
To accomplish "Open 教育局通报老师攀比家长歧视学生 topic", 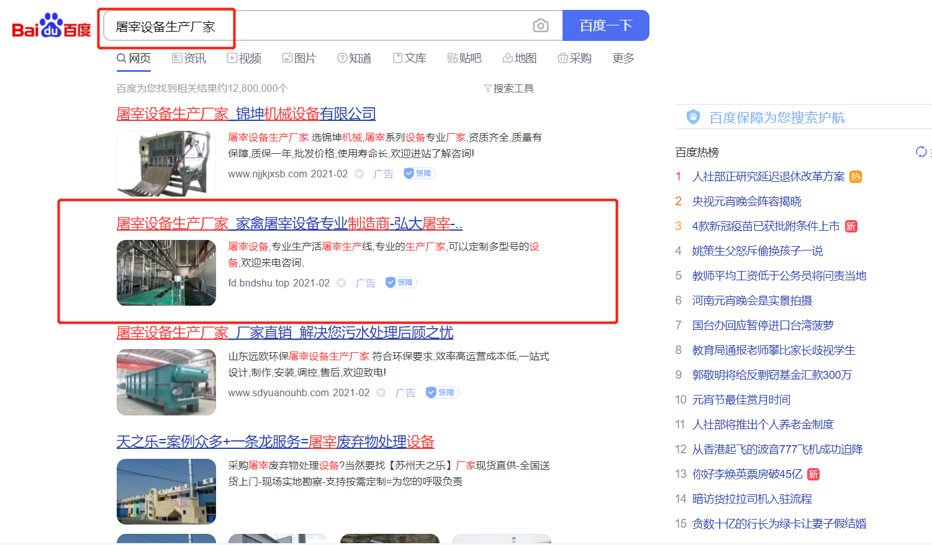I will pyautogui.click(x=774, y=350).
